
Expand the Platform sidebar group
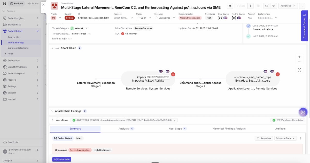[38, 80]
